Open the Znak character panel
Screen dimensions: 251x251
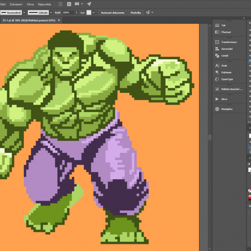click(217, 66)
